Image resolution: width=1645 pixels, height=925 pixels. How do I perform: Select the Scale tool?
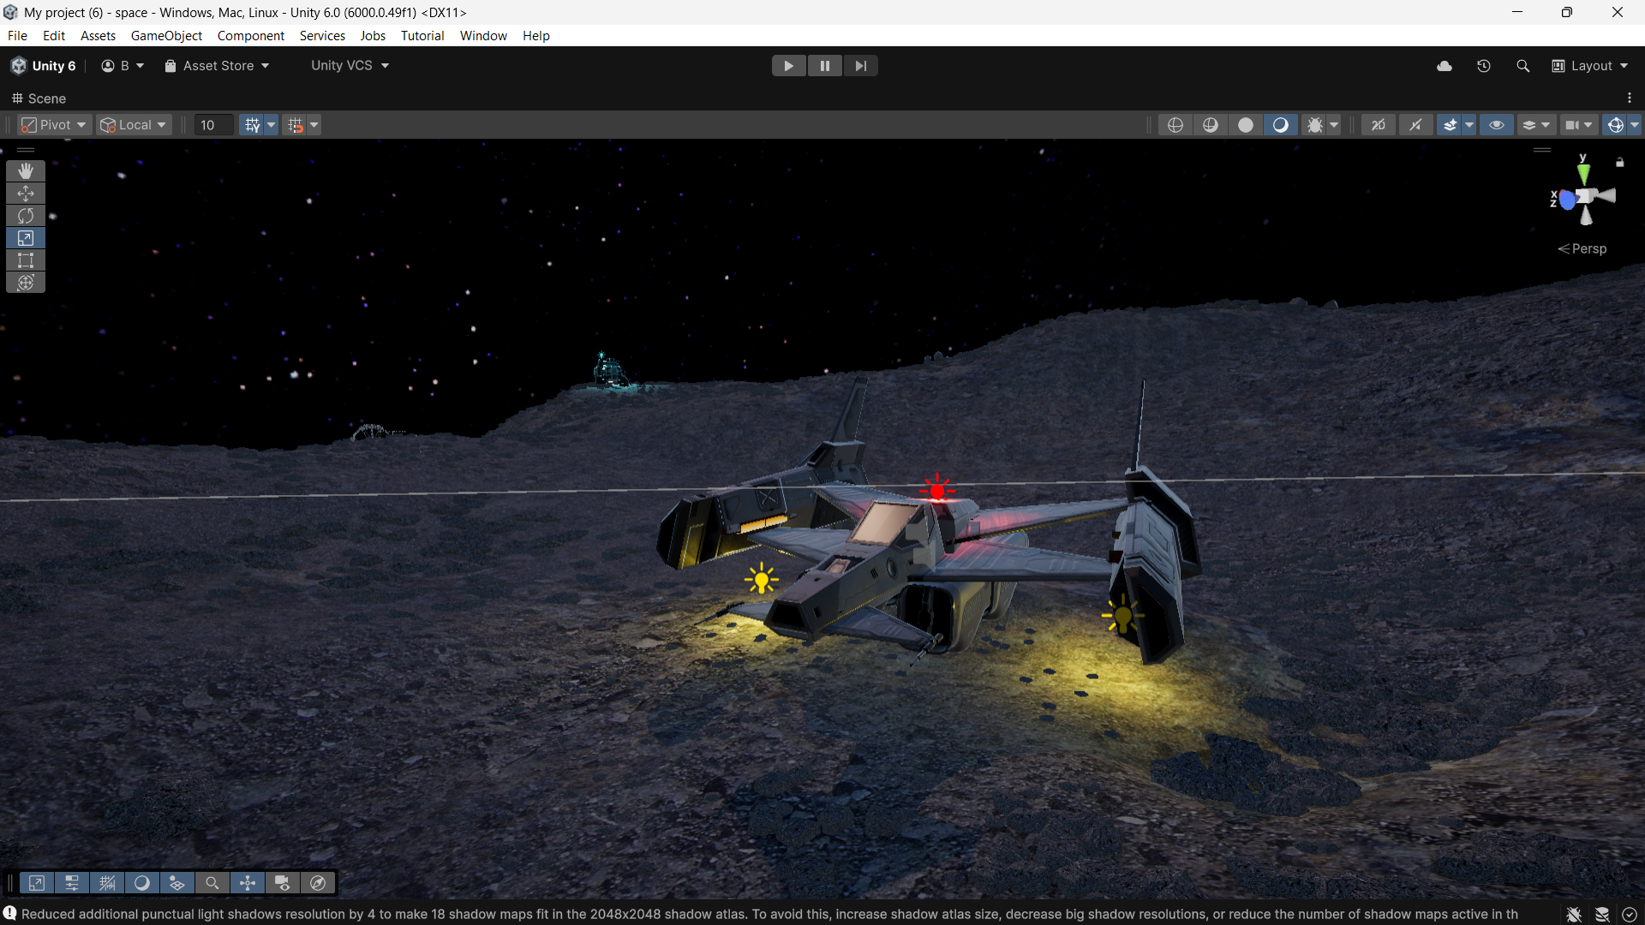[x=26, y=238]
